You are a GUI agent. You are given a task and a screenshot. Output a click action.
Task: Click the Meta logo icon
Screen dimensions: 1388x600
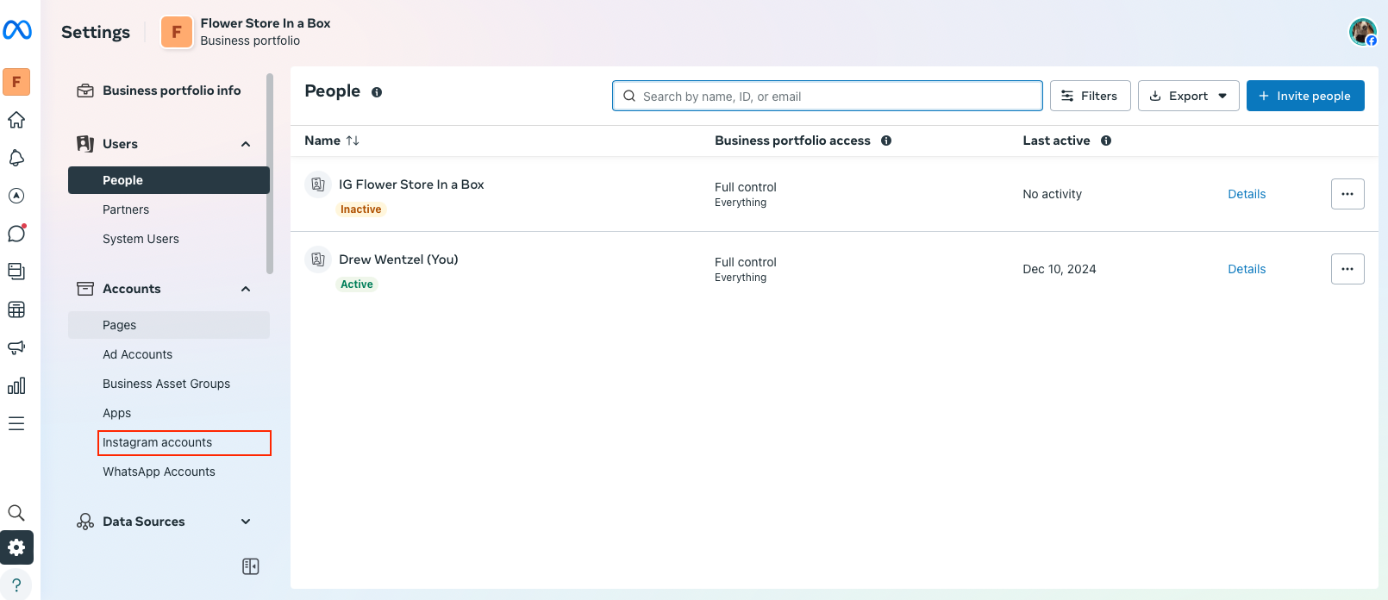pyautogui.click(x=17, y=30)
